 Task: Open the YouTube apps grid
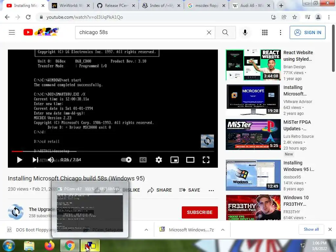(x=265, y=32)
